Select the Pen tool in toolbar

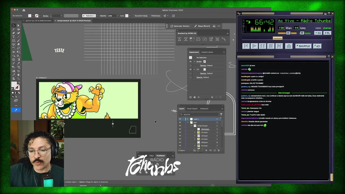[13, 33]
